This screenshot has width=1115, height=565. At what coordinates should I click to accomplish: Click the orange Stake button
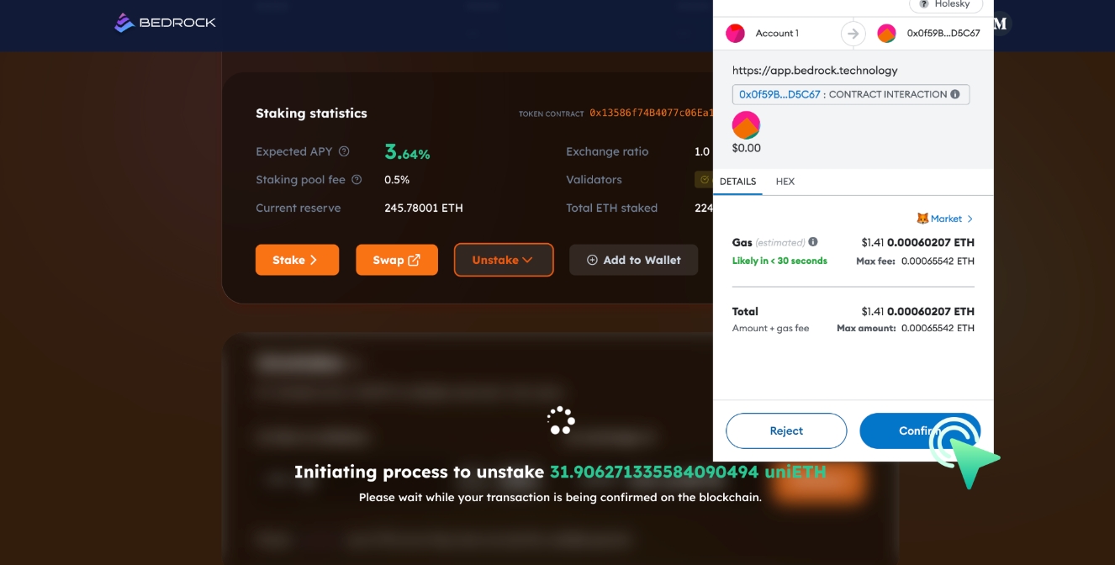pos(297,260)
